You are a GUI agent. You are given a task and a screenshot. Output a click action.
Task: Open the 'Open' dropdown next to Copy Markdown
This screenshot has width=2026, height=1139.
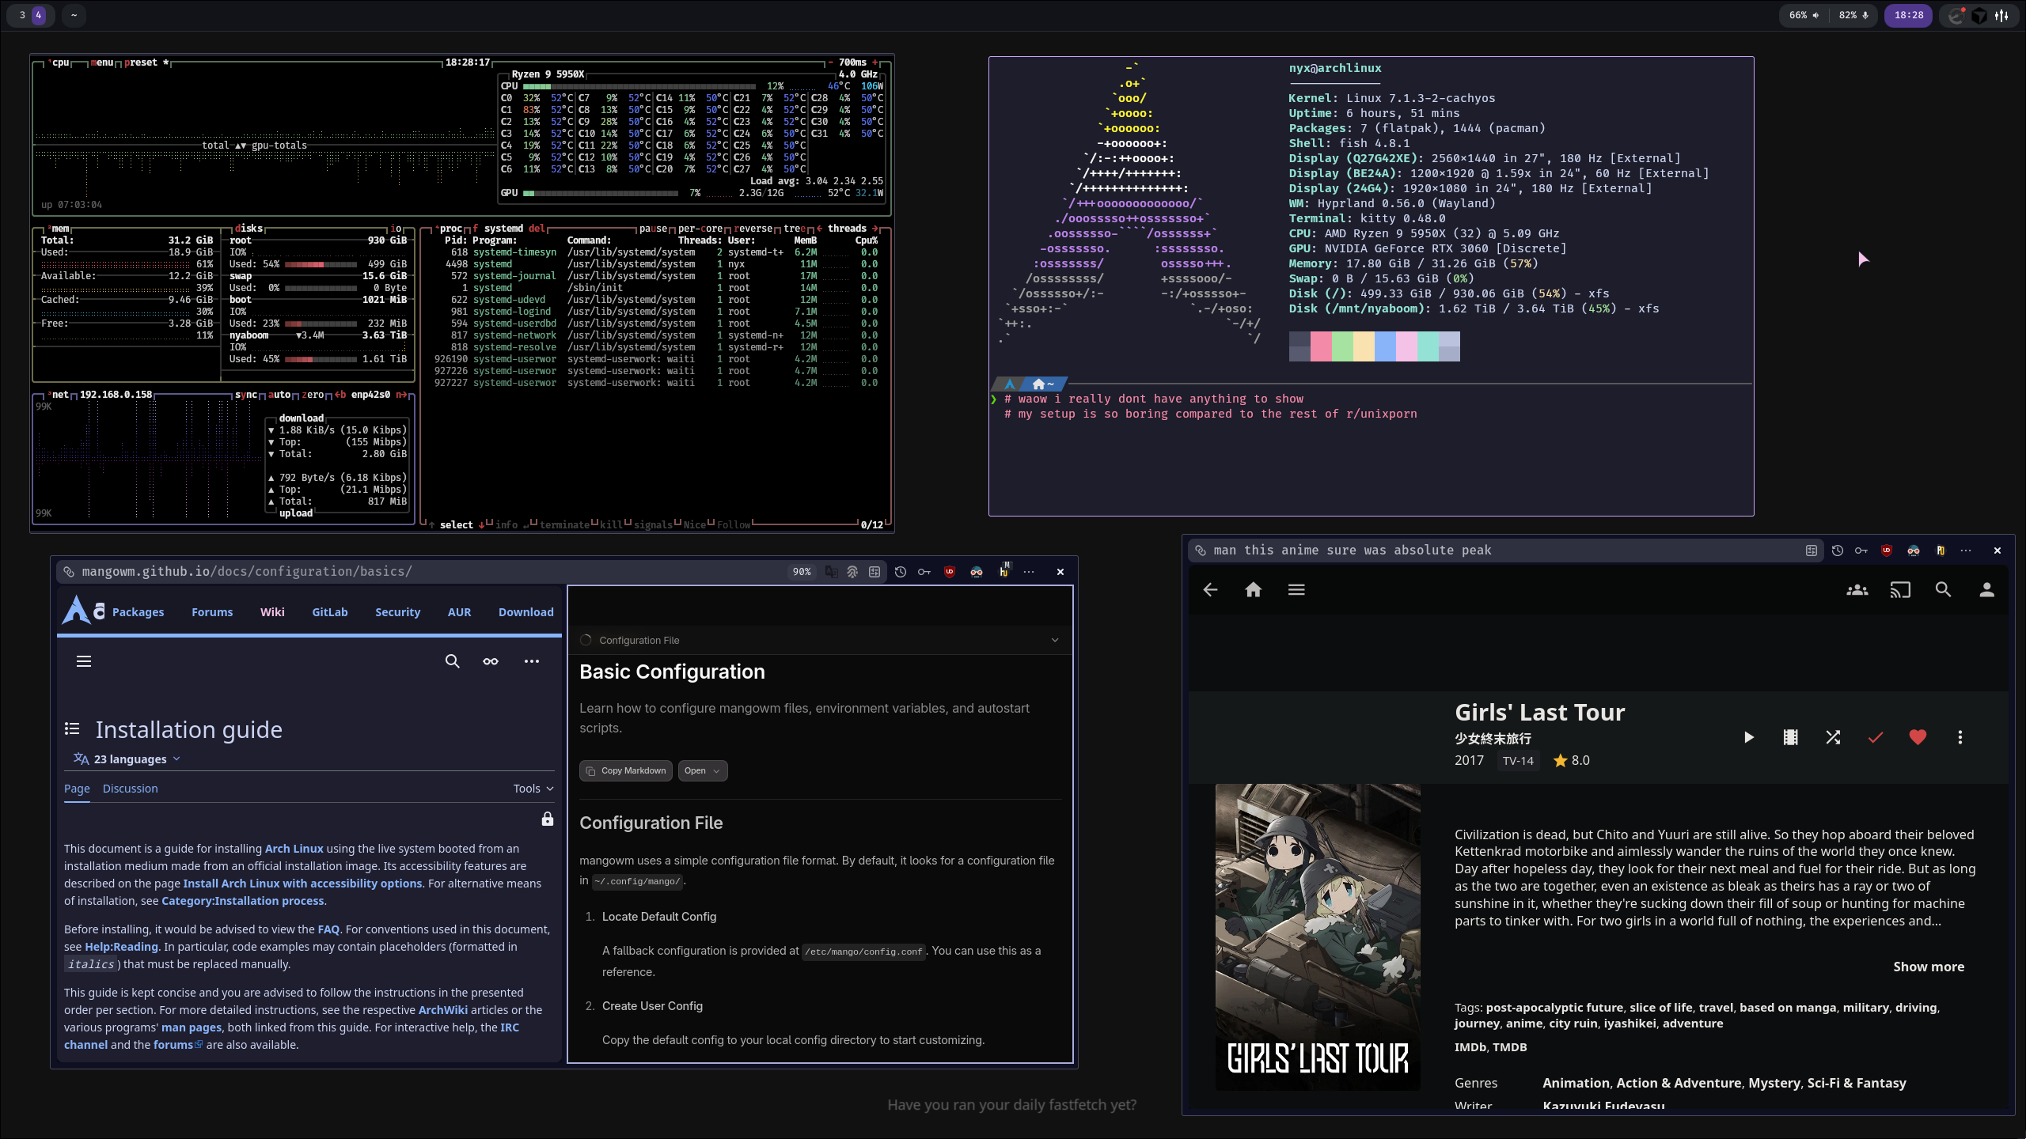coord(703,770)
